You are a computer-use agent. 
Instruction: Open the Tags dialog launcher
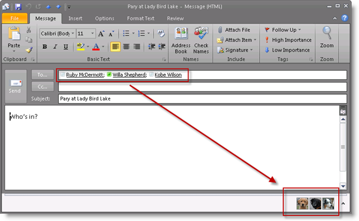click(311, 59)
